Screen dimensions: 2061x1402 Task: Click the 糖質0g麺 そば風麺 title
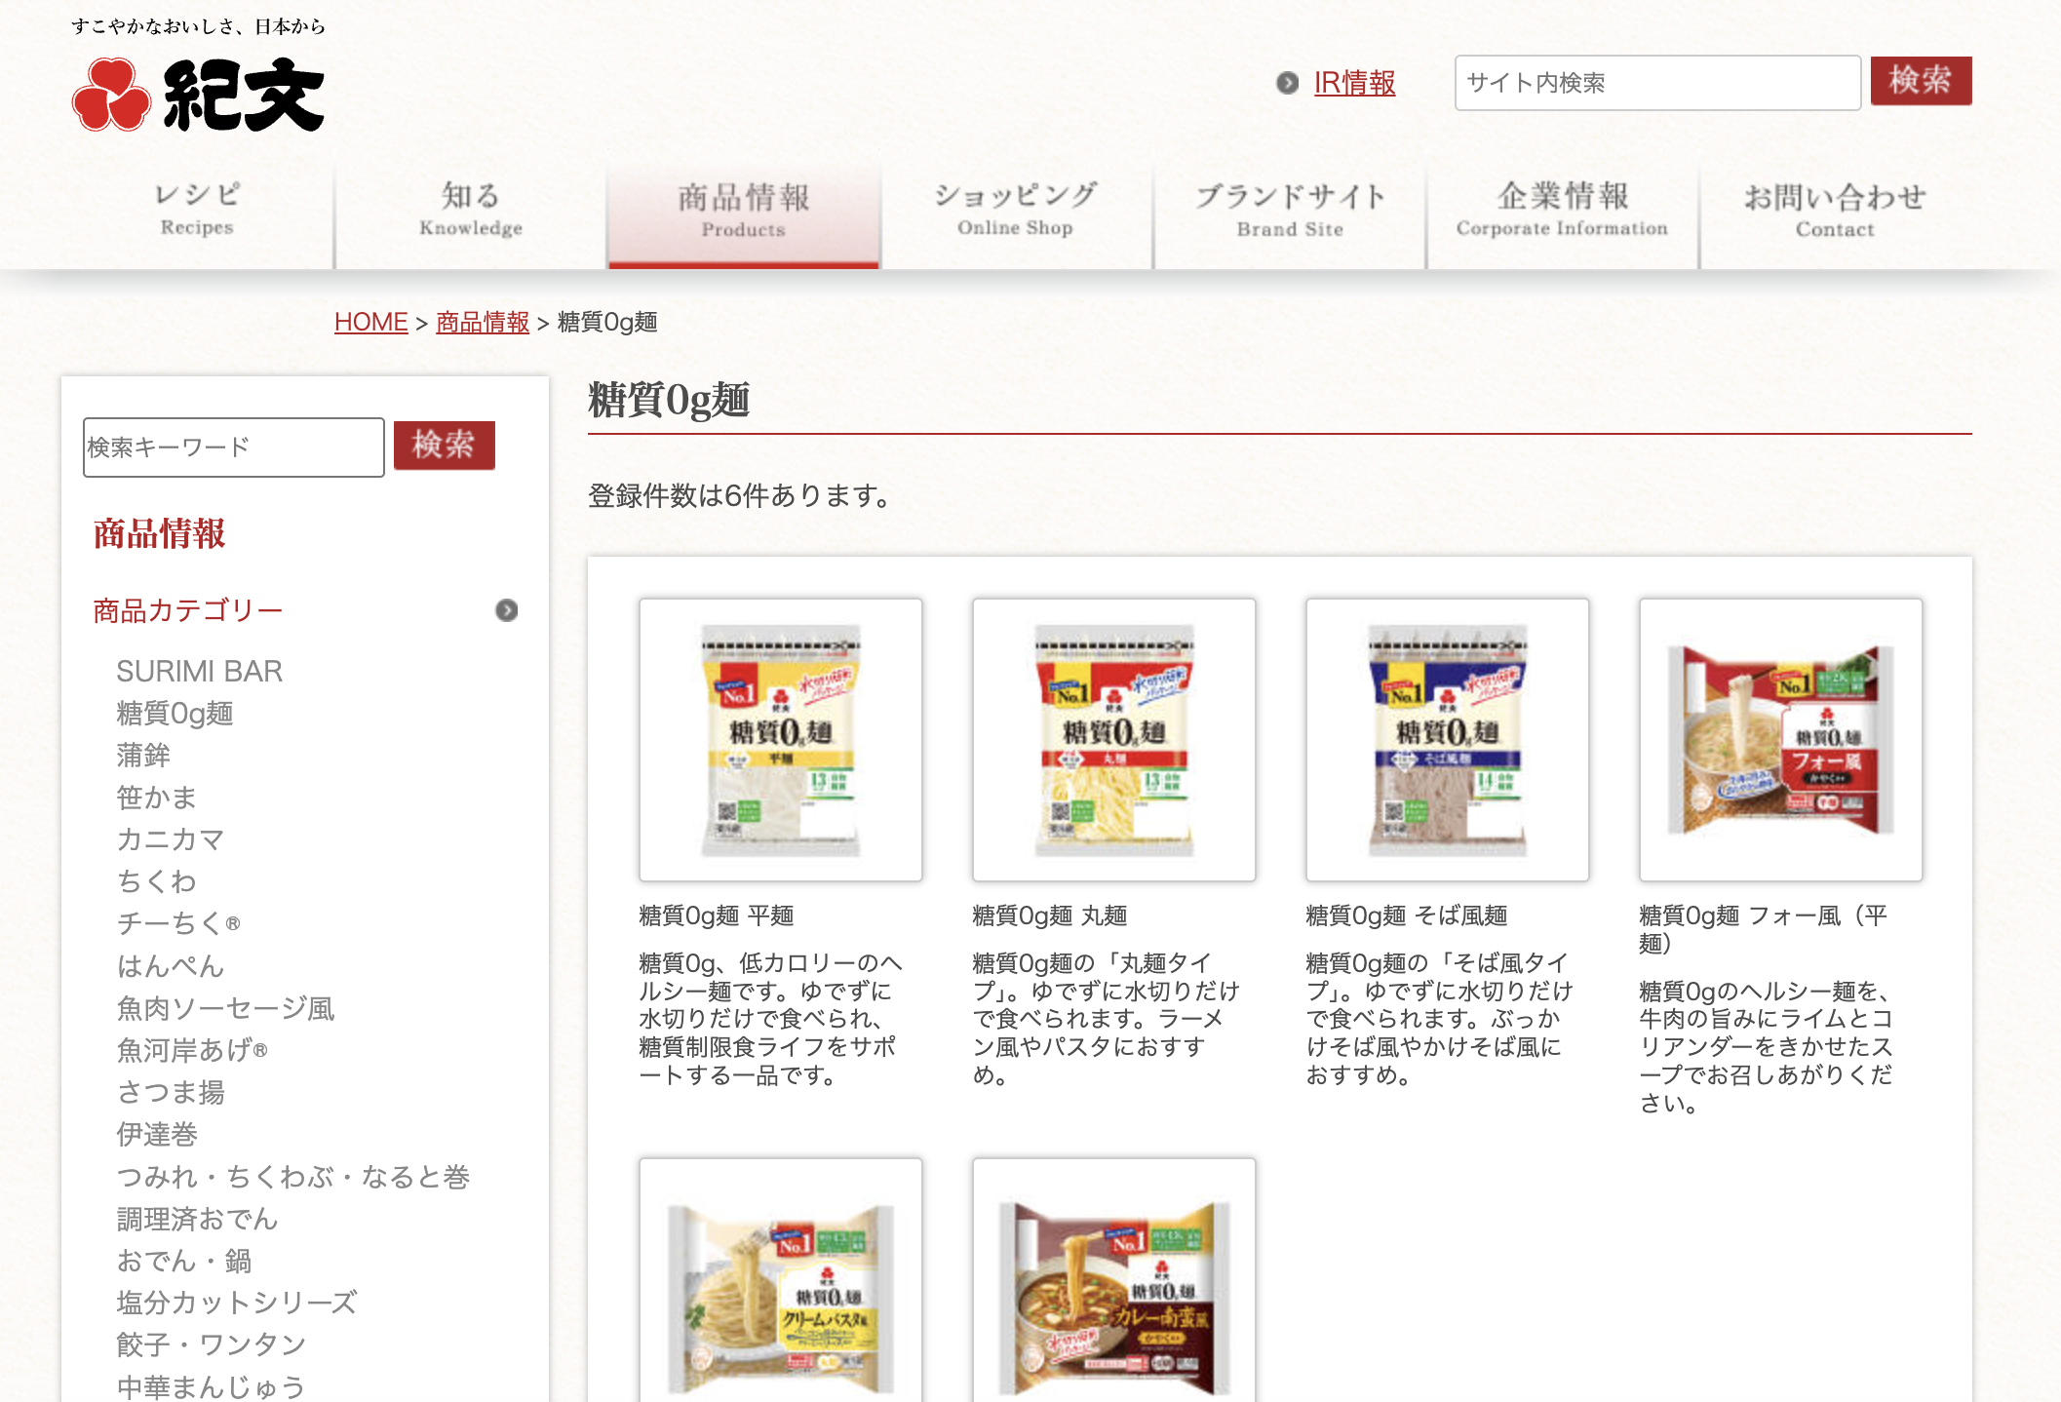click(1407, 915)
